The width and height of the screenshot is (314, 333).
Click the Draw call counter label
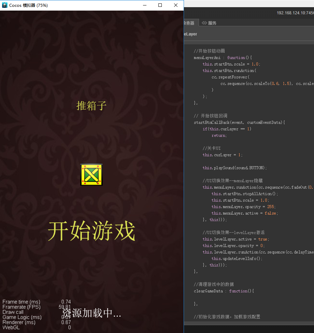click(13, 312)
